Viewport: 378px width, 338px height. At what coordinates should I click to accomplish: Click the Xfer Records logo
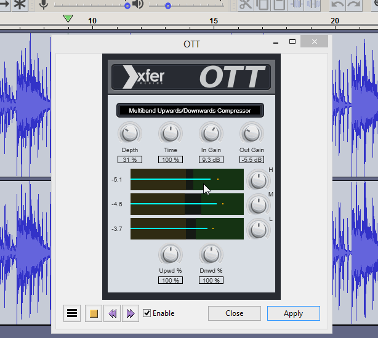(143, 77)
